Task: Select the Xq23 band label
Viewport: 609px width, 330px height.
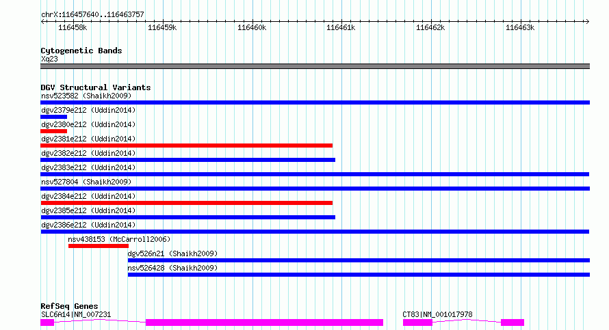Action: [49, 59]
